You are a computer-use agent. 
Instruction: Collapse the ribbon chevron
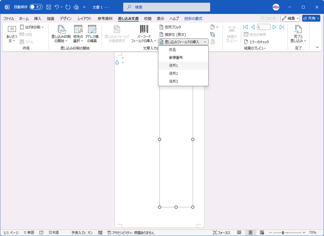[317, 47]
